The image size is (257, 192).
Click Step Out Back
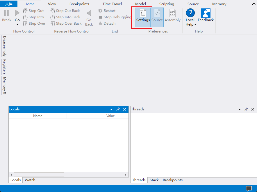click(65, 11)
